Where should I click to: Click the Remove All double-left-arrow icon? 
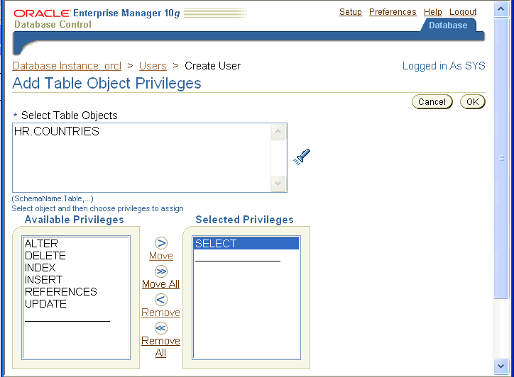point(161,328)
